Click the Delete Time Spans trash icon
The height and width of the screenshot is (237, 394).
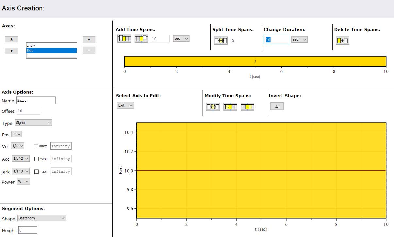point(342,40)
